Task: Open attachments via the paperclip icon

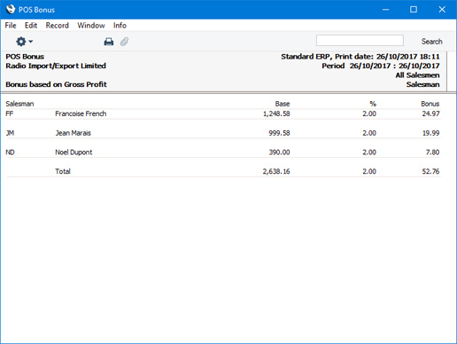Action: (x=124, y=42)
